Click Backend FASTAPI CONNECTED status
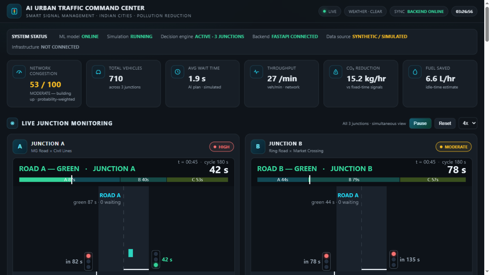The image size is (490, 275). click(285, 37)
